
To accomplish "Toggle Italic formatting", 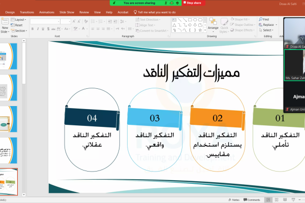I will point(38,29).
